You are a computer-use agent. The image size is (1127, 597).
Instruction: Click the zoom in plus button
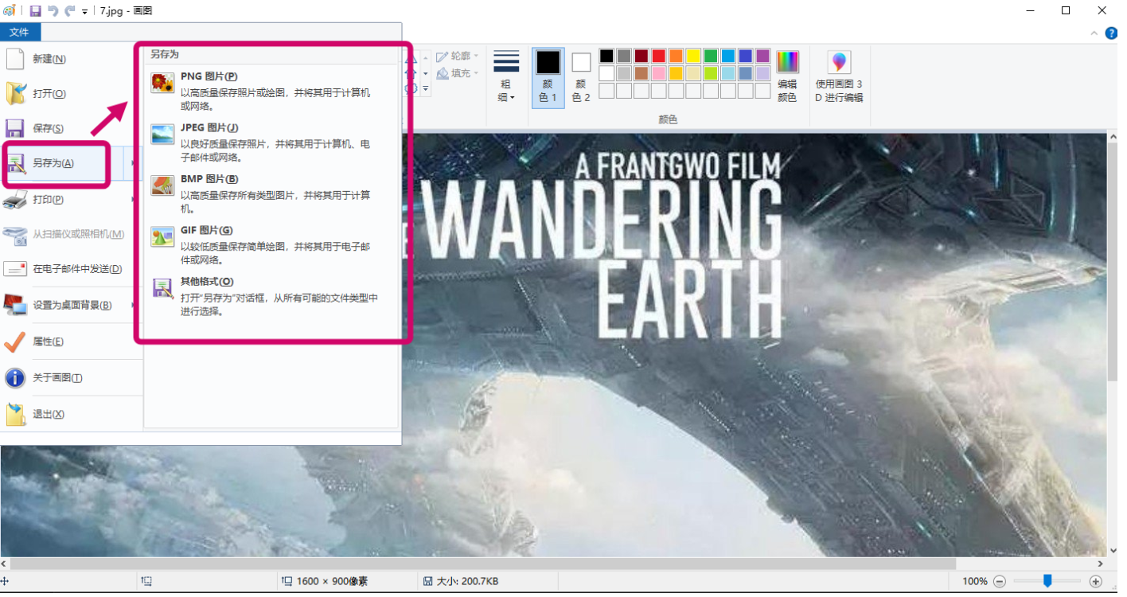[x=1096, y=582]
